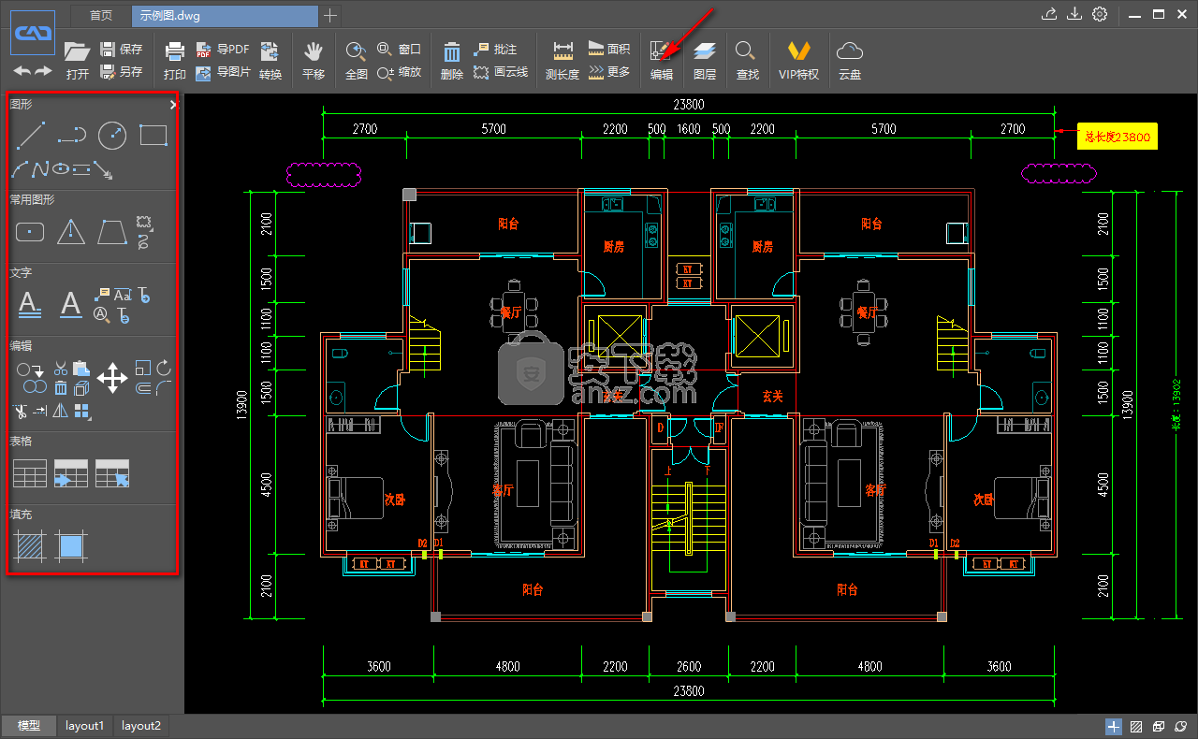Click the 删除 delete toolbar button
Image resolution: width=1198 pixels, height=739 pixels.
(452, 61)
